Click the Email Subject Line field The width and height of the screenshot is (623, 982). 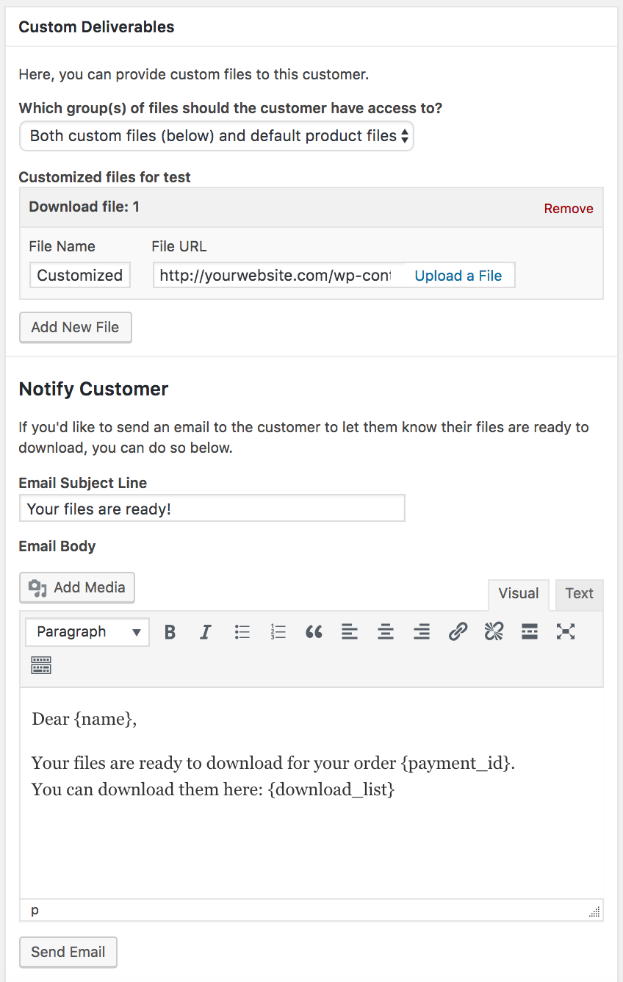212,509
